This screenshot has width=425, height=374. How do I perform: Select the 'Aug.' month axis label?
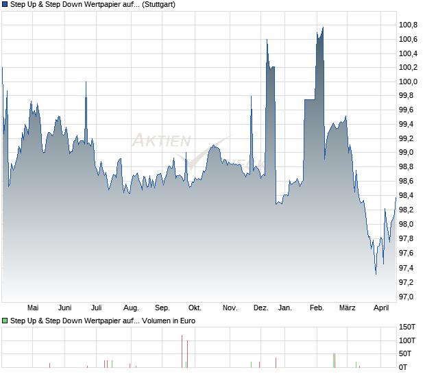point(131,308)
